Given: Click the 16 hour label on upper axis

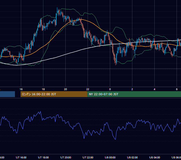Looking at the screenshot, I should pos(21,89).
